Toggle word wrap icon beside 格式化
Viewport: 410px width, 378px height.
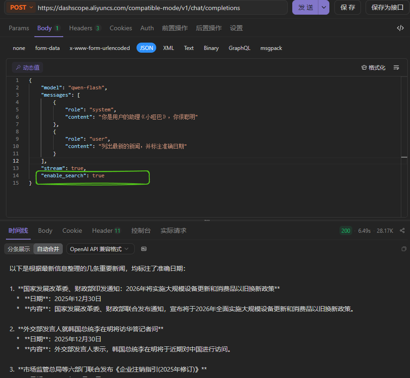396,67
